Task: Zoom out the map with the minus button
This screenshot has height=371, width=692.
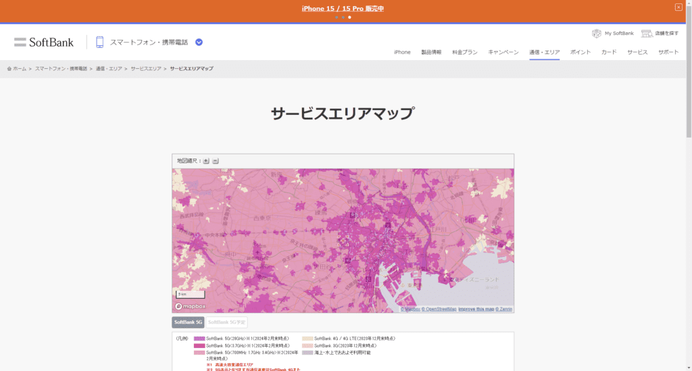Action: (x=216, y=161)
